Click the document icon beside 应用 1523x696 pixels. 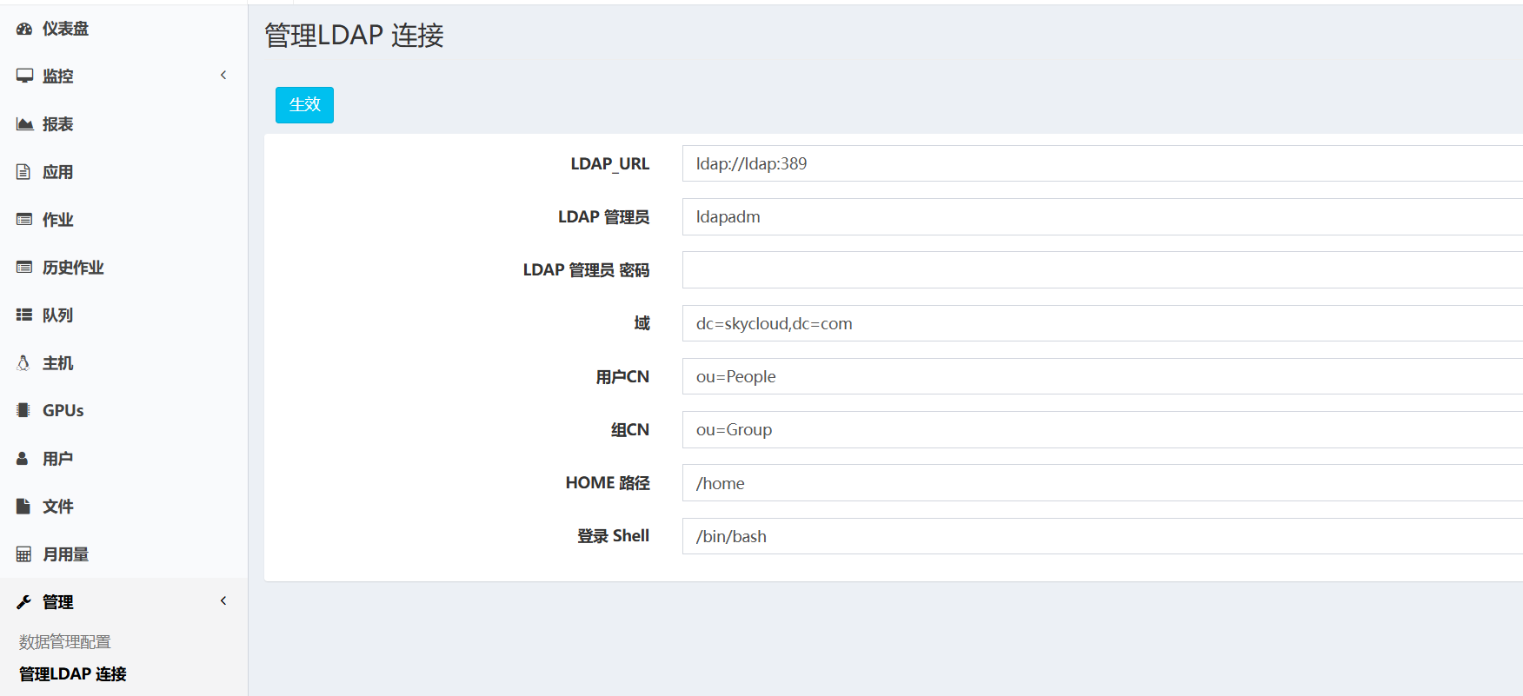coord(23,172)
